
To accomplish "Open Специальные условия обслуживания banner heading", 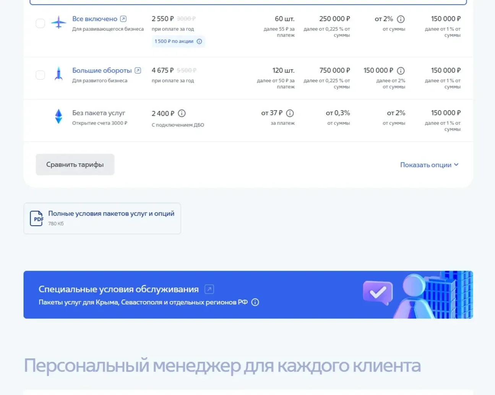I will [118, 289].
